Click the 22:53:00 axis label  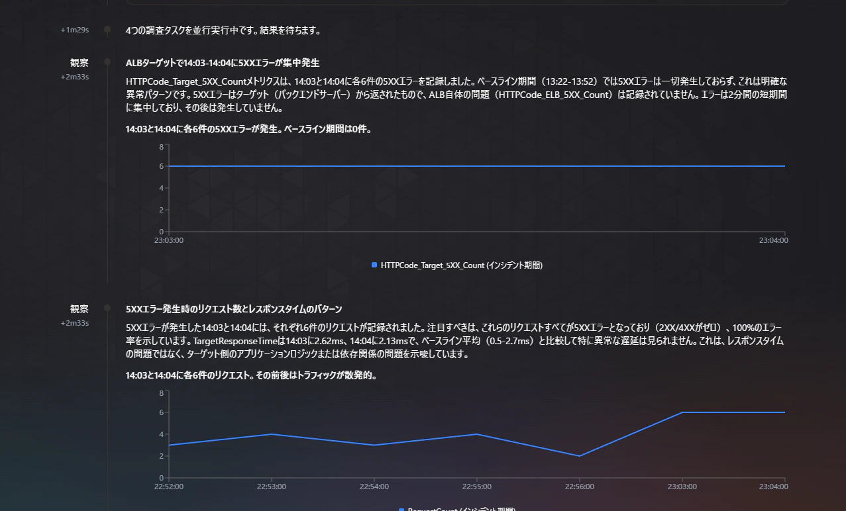tap(272, 487)
